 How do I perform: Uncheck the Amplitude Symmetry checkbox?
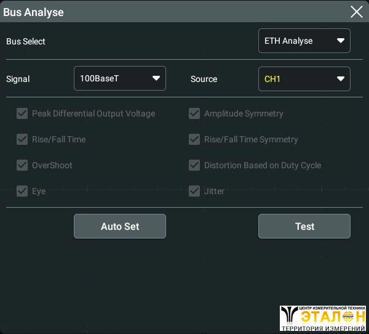[x=194, y=113]
